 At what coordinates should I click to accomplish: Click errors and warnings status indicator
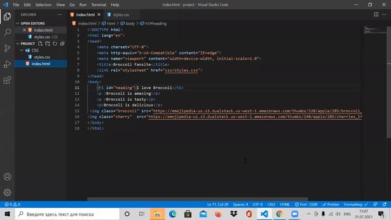pos(12,205)
